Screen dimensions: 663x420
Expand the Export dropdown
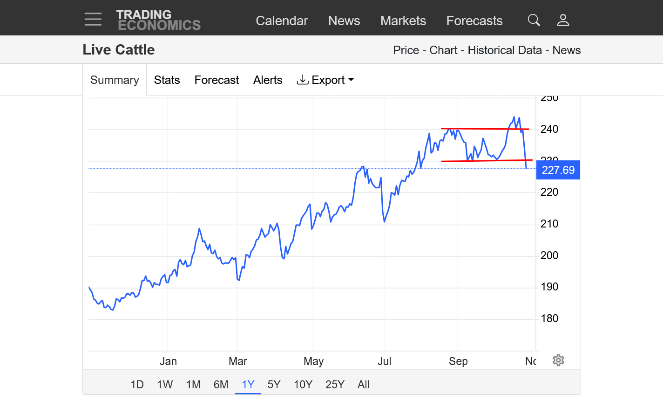(325, 80)
